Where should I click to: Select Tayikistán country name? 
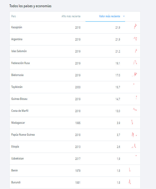click(x=17, y=87)
